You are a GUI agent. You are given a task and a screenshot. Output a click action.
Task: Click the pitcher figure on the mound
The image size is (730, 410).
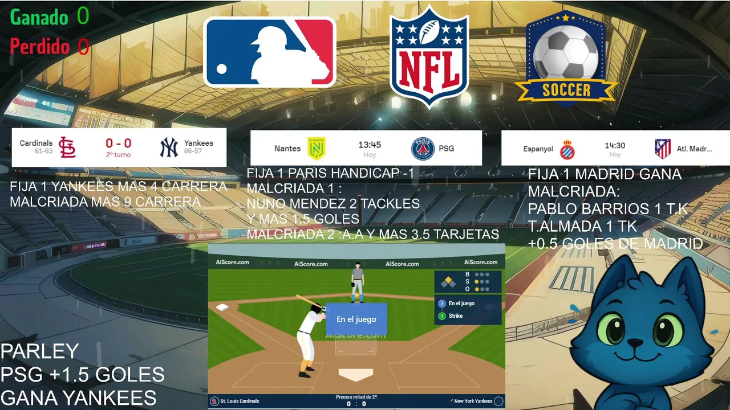point(358,282)
